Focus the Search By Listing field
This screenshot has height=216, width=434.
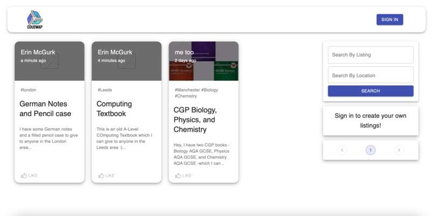pyautogui.click(x=370, y=55)
